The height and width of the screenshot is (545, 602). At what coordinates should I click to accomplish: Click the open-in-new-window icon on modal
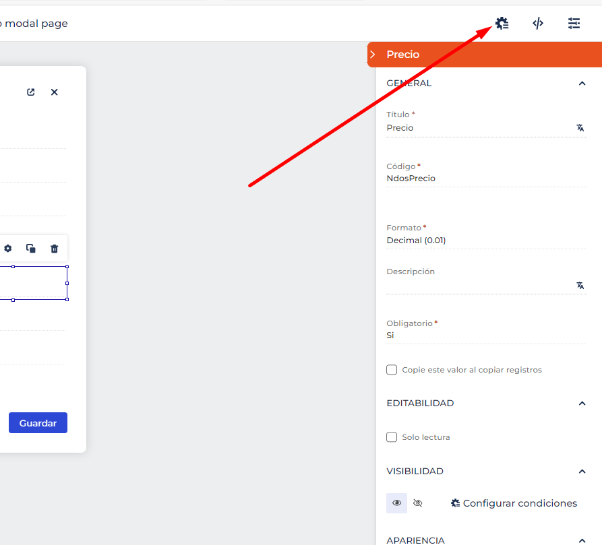point(31,92)
